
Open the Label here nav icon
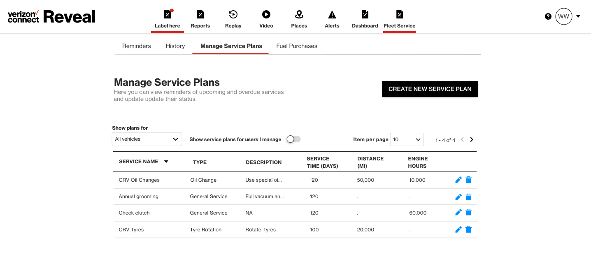point(168,14)
